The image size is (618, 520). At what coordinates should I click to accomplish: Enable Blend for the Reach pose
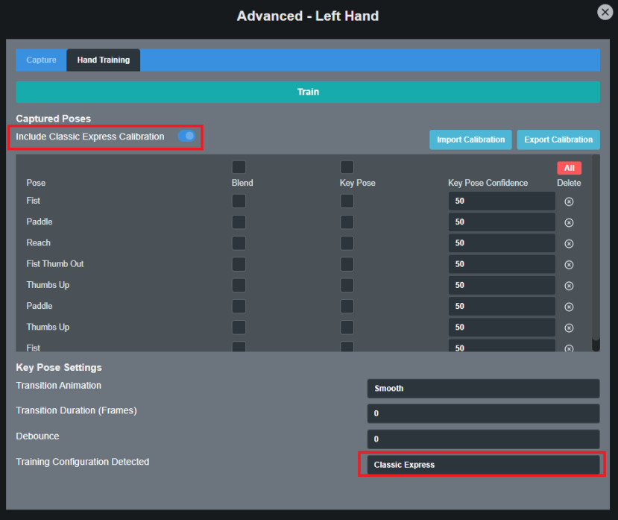coord(239,243)
